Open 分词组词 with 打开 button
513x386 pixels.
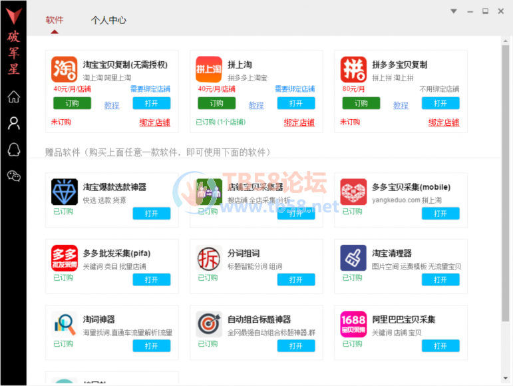coord(296,280)
